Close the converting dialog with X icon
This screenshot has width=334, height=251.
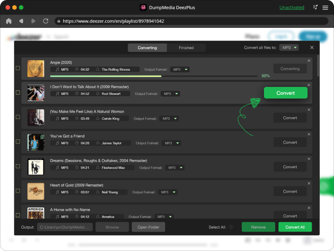click(x=312, y=47)
